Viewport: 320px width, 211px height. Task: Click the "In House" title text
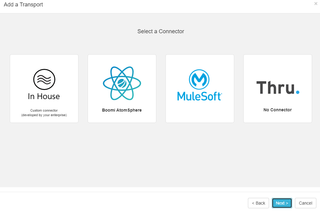pyautogui.click(x=44, y=96)
